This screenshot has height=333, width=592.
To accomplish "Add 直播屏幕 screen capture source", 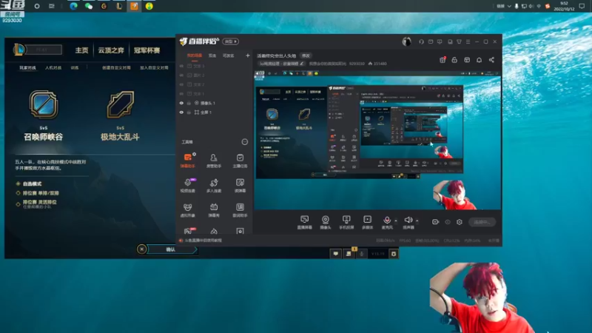I will [x=304, y=222].
